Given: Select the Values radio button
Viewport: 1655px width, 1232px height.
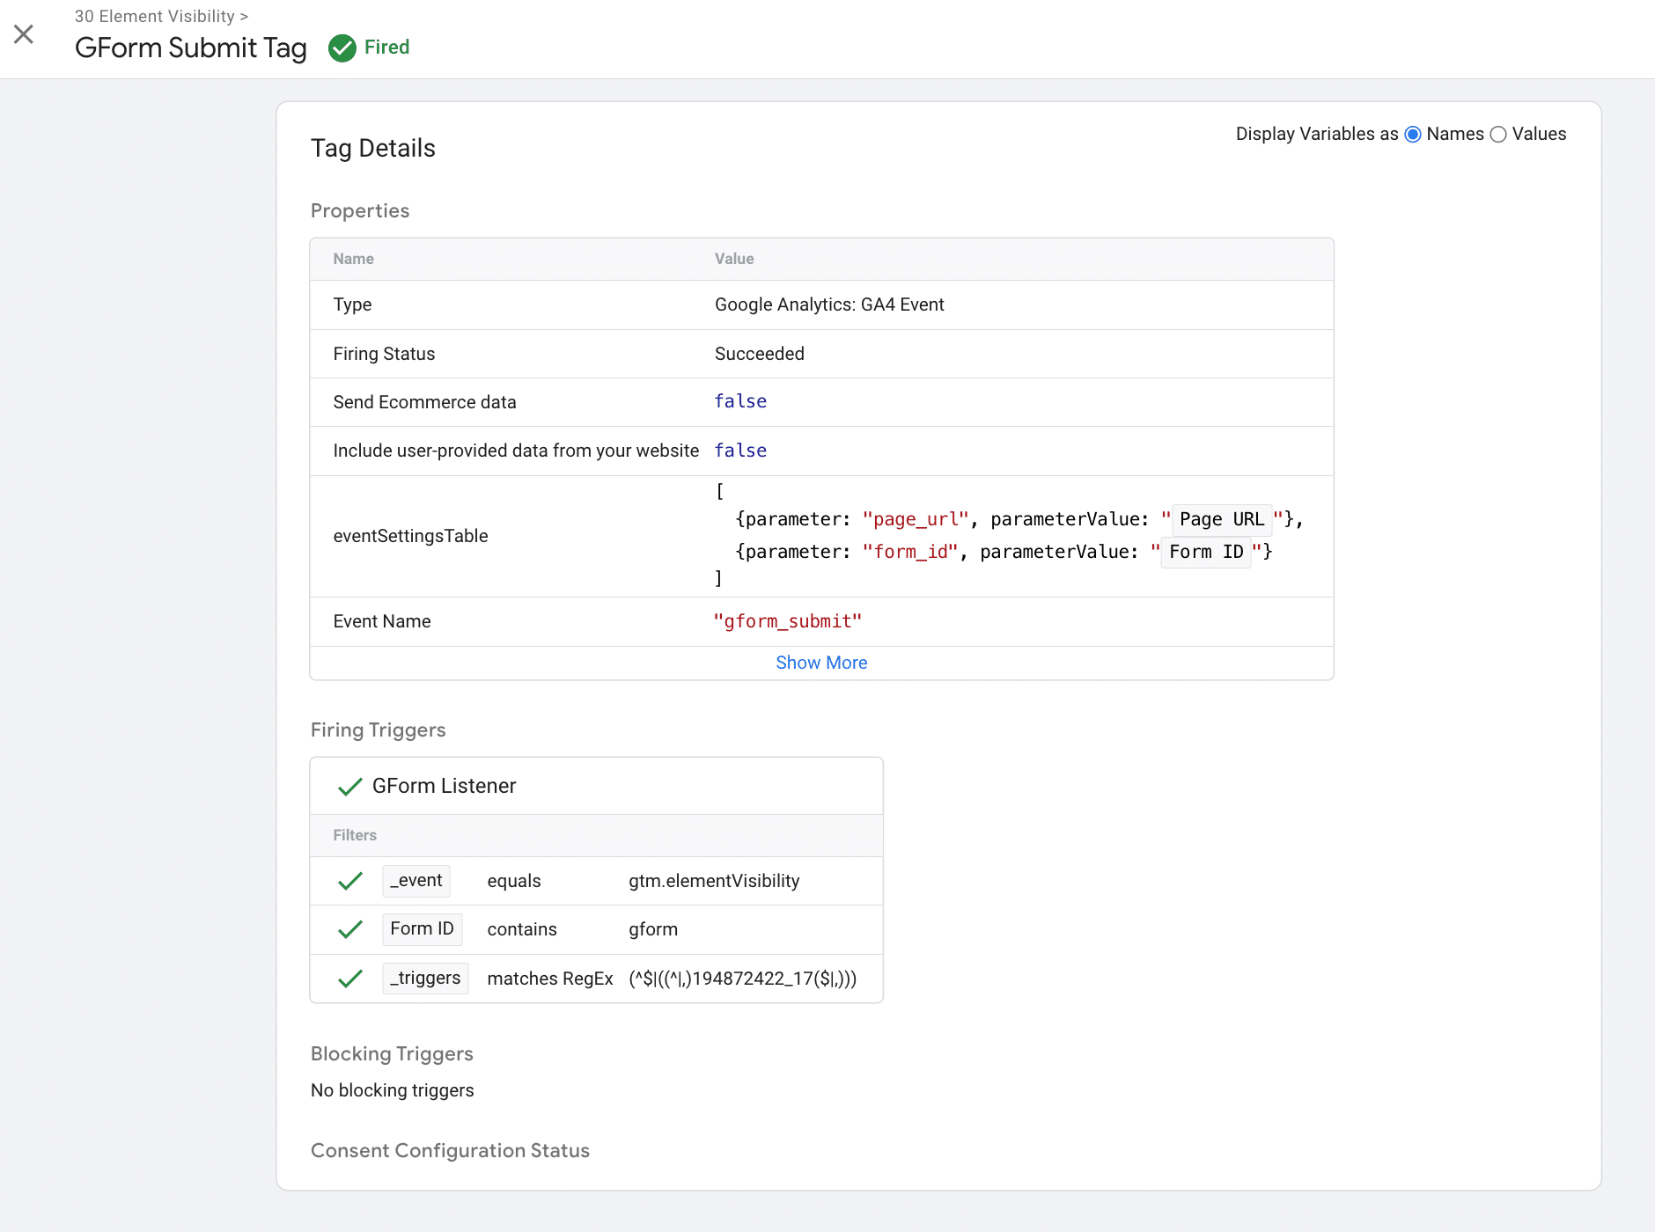Looking at the screenshot, I should coord(1498,135).
